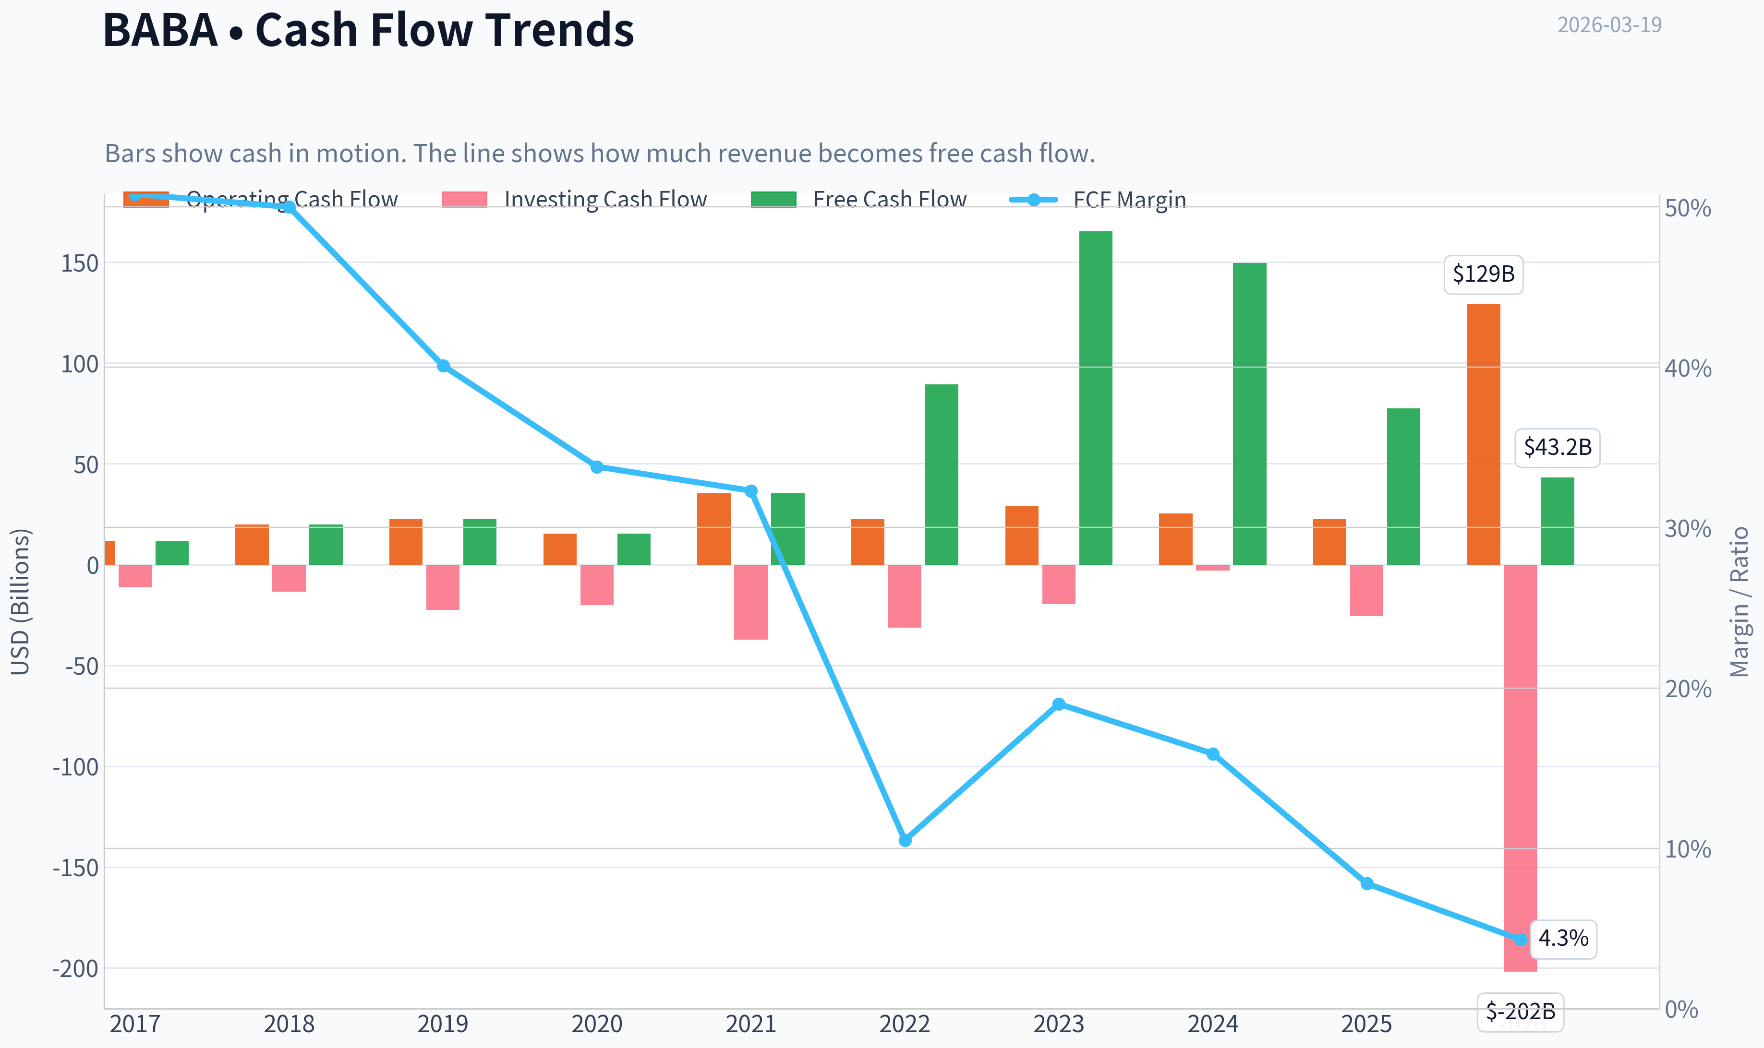Click the orange Operating Cash Flow legend swatch
Image resolution: width=1764 pixels, height=1048 pixels.
click(146, 200)
